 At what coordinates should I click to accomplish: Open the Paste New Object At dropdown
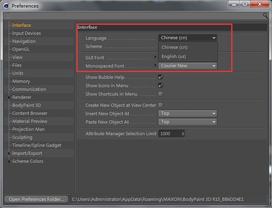click(188, 122)
